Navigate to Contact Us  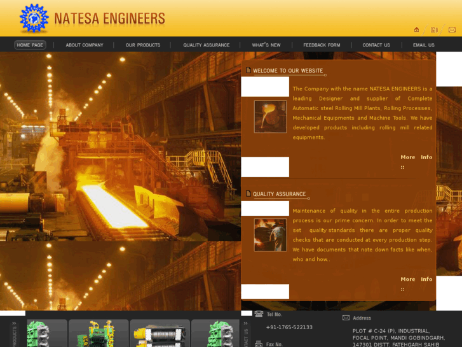pyautogui.click(x=376, y=45)
